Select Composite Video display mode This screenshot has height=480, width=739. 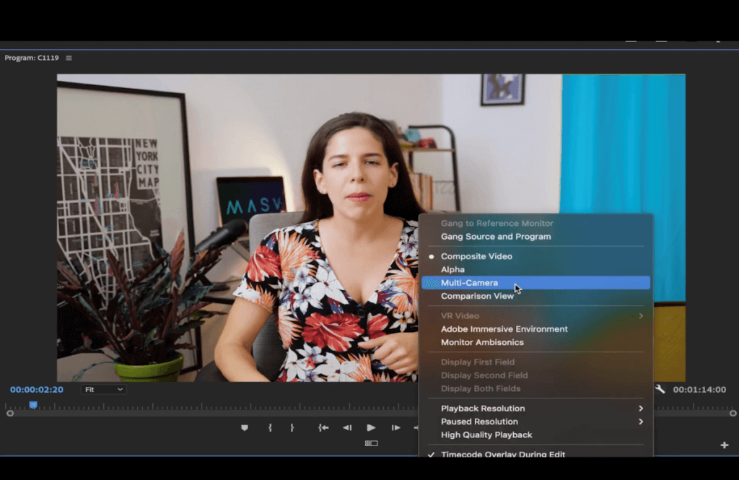[x=476, y=256]
